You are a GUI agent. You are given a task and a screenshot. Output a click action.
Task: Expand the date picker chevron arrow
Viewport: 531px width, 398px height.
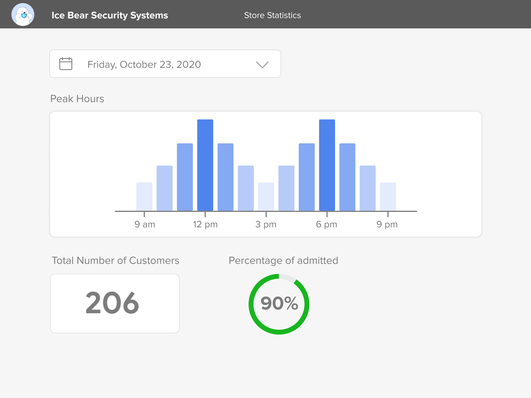pyautogui.click(x=262, y=65)
